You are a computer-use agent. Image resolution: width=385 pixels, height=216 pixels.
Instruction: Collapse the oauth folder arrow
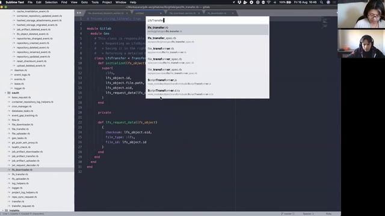click(5, 93)
